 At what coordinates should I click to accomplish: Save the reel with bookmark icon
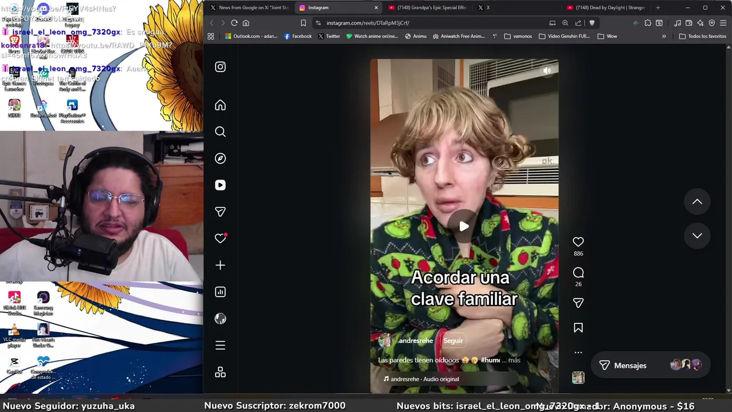pyautogui.click(x=578, y=328)
